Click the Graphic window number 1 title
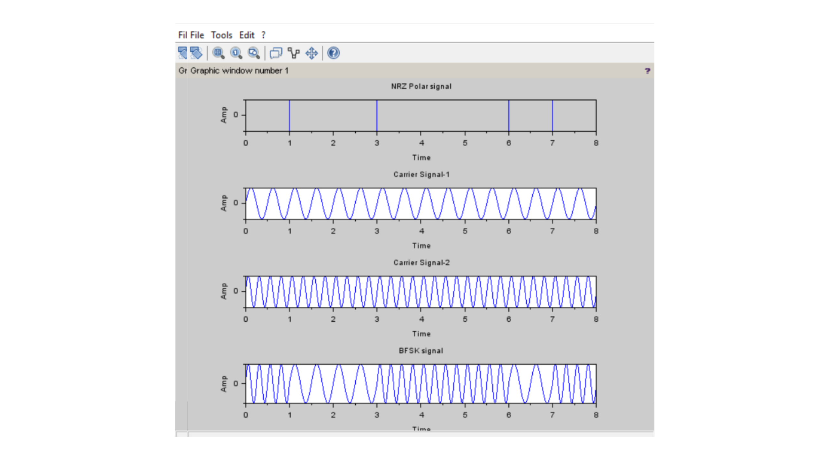The image size is (818, 460). click(239, 71)
